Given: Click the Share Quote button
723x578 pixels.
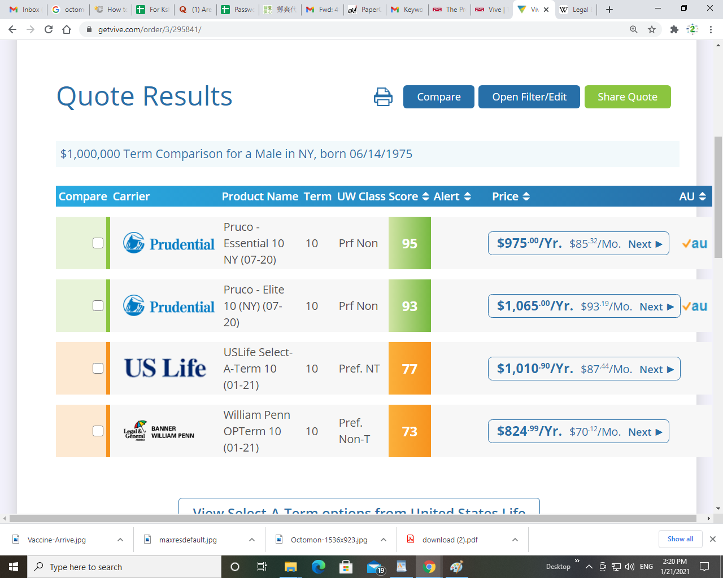Looking at the screenshot, I should coord(628,97).
